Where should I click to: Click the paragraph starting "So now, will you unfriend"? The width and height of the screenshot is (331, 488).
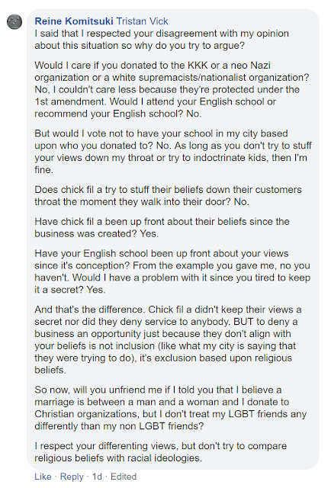tap(171, 408)
